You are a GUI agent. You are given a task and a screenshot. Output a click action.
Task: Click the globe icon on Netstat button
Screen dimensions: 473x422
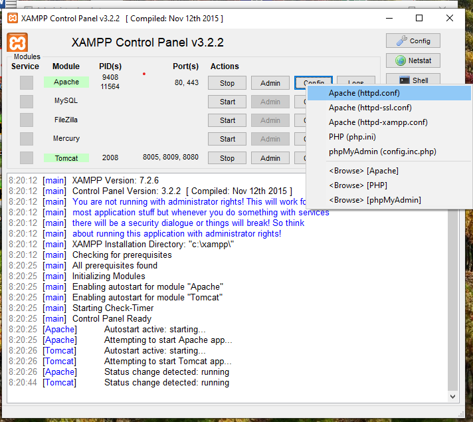coord(401,60)
